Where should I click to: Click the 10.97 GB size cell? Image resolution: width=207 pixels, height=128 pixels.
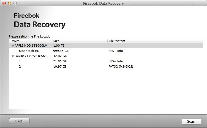60,66
